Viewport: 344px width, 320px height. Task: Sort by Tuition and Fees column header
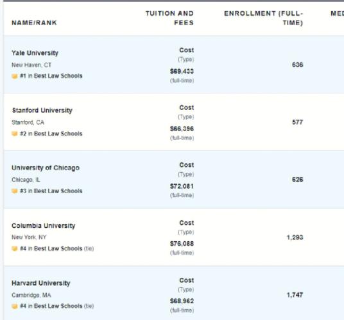[169, 18]
